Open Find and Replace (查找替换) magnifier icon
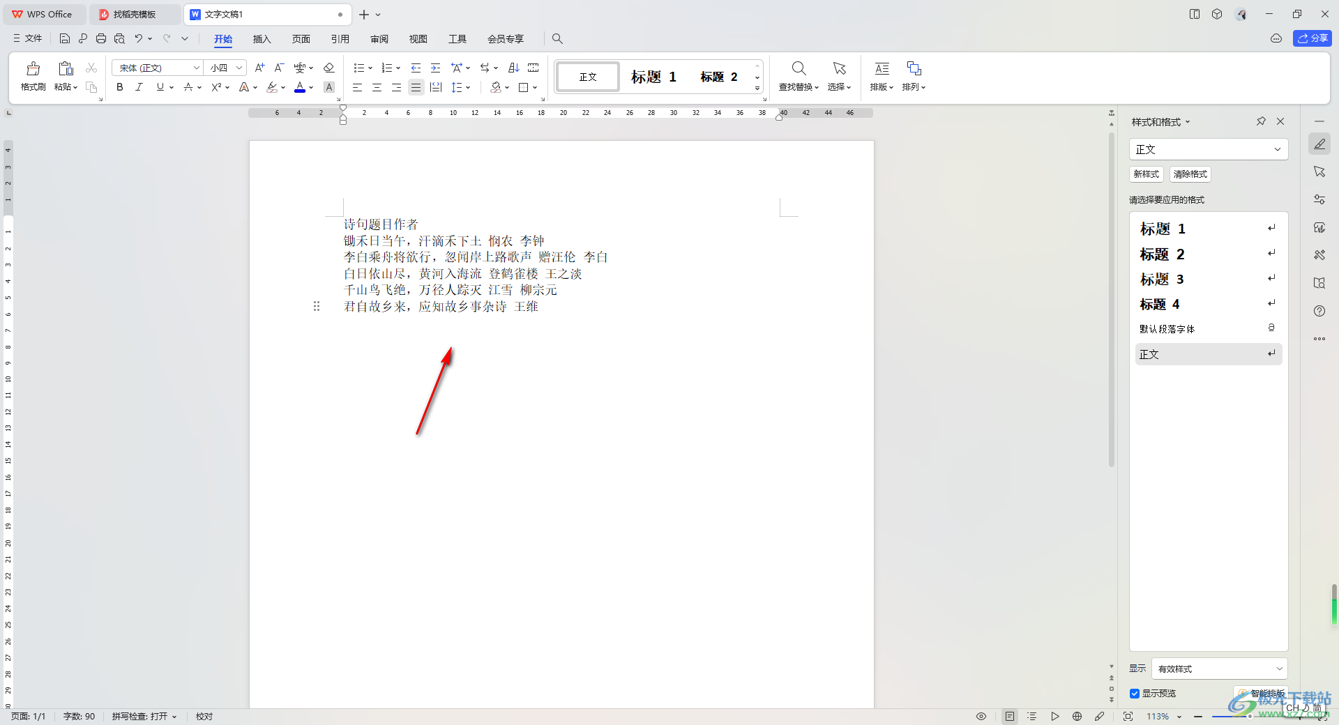Image resolution: width=1339 pixels, height=725 pixels. [x=799, y=68]
